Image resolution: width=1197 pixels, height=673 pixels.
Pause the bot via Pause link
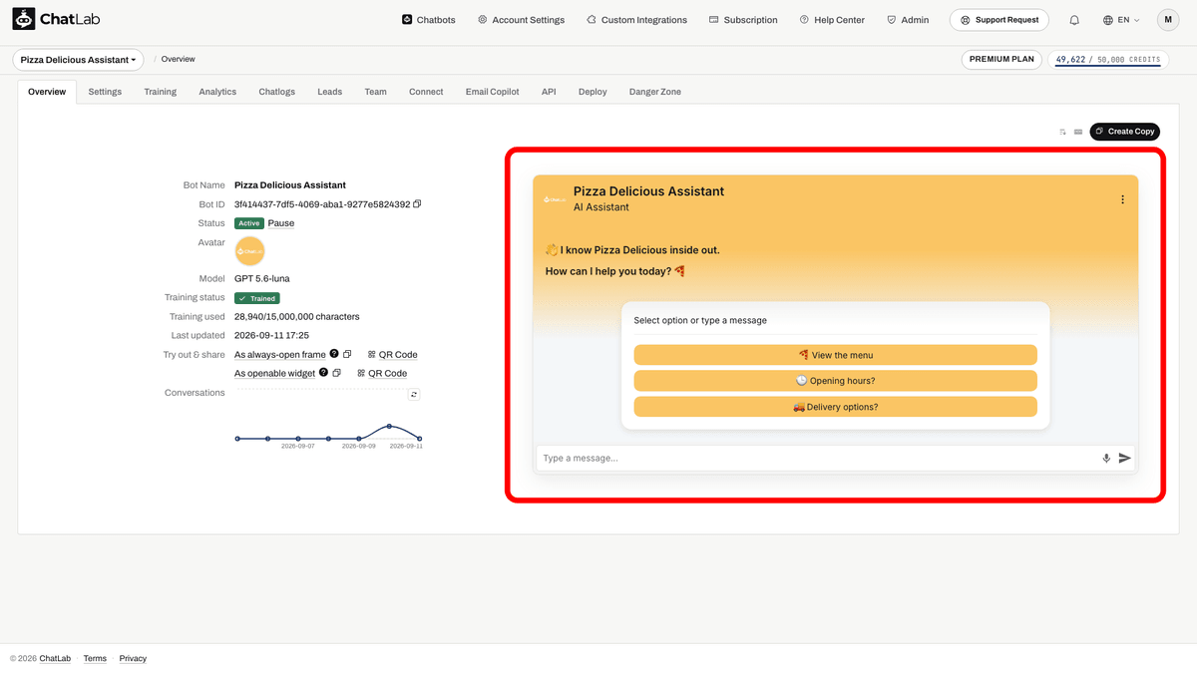point(281,223)
